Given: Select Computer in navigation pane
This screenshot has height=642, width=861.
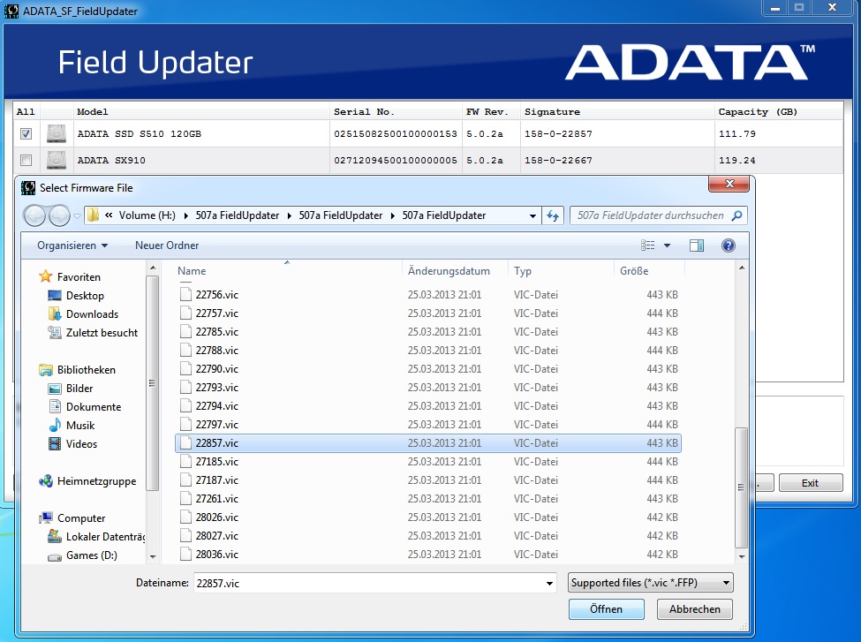Looking at the screenshot, I should [x=72, y=517].
